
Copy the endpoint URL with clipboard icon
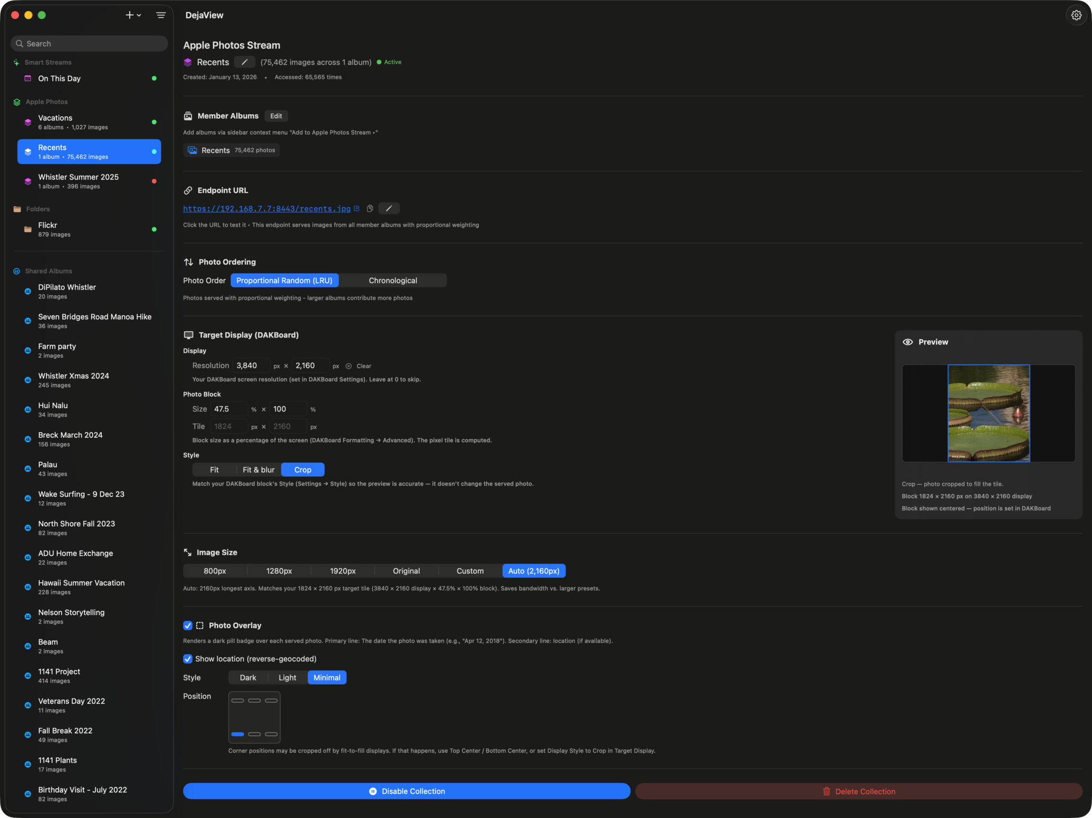point(370,208)
